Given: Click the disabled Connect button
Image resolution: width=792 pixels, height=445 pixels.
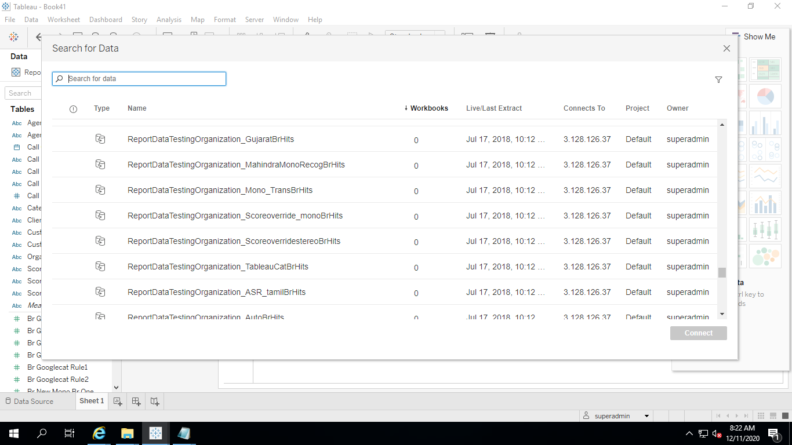Looking at the screenshot, I should (699, 333).
